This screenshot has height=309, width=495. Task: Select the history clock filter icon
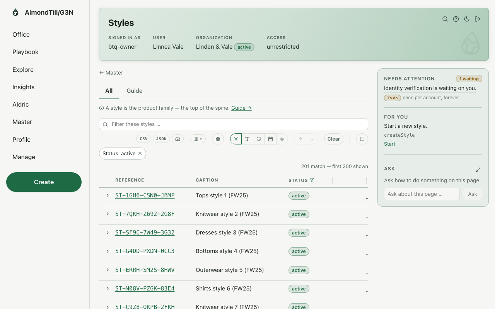click(x=259, y=139)
